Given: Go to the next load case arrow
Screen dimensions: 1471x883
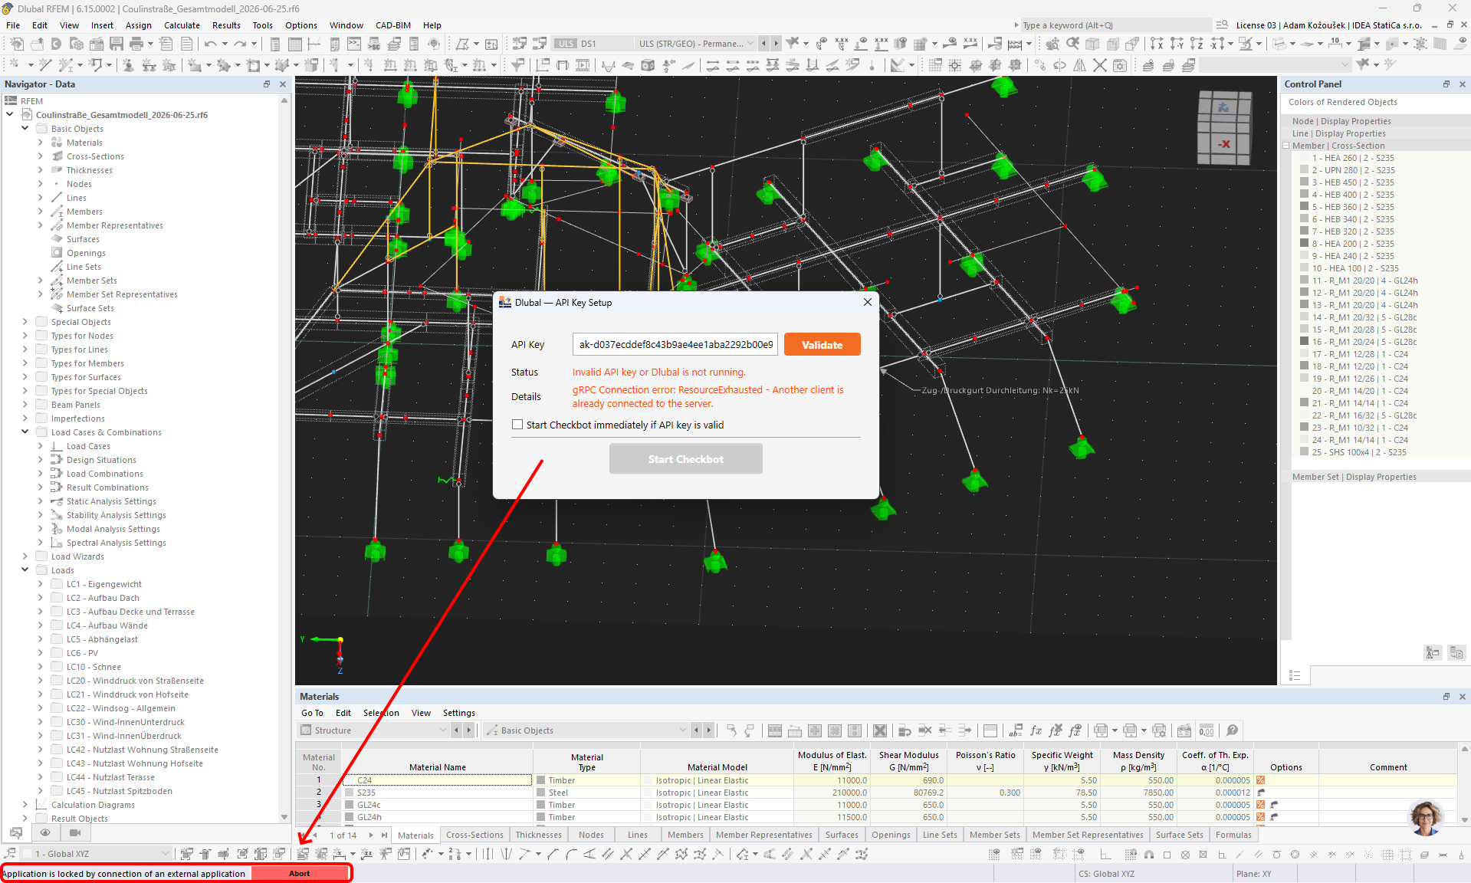Looking at the screenshot, I should coord(776,44).
